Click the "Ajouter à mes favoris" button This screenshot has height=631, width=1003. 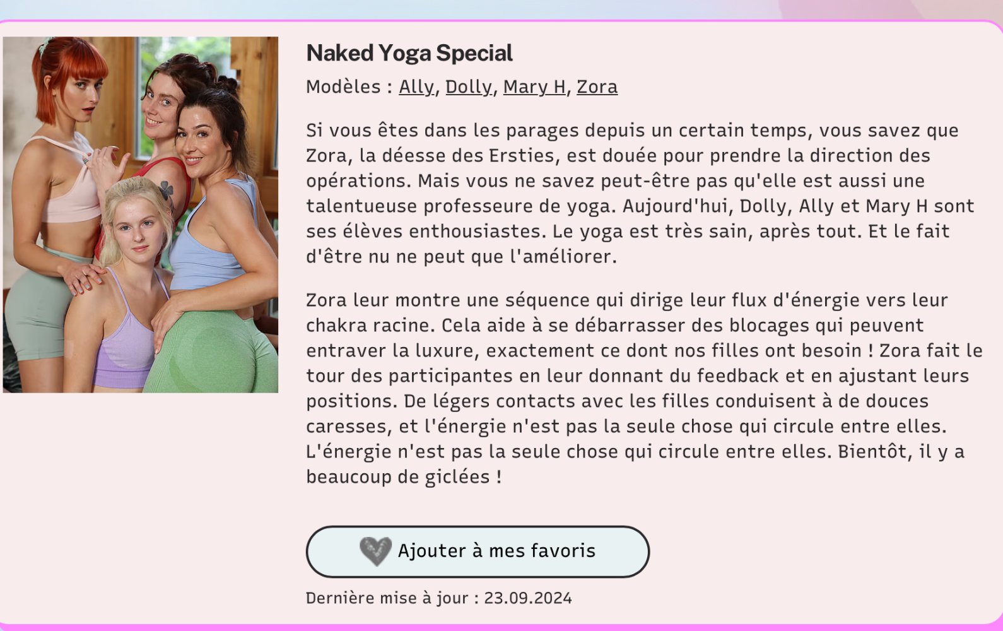tap(478, 551)
